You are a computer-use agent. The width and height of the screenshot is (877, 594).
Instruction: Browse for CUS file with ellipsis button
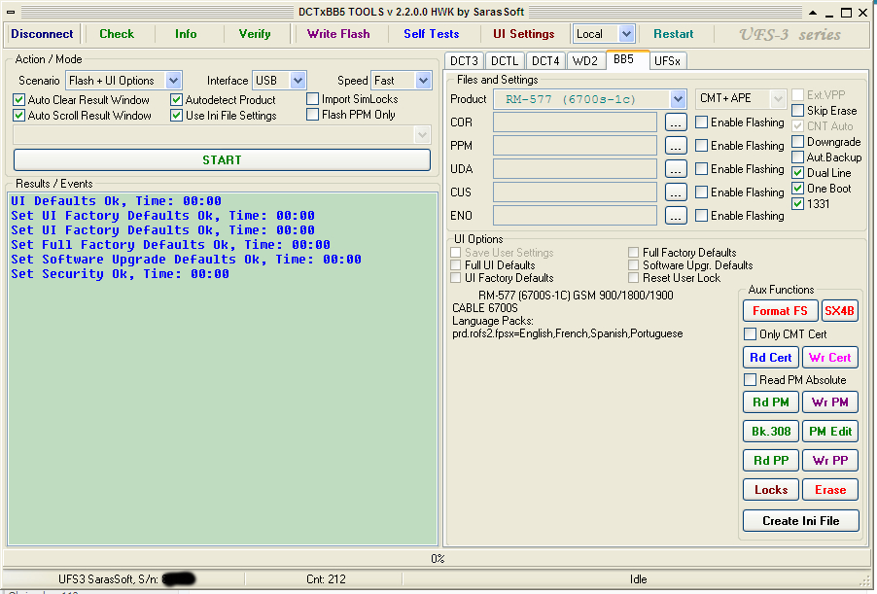pos(676,192)
